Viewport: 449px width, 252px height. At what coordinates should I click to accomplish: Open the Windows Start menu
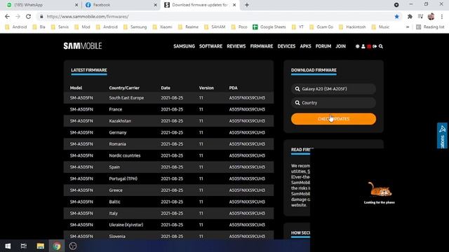point(8,246)
